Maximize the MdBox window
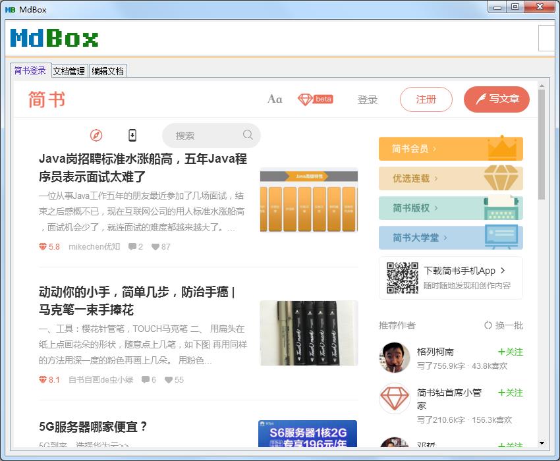Viewport: 560px width, 461px height. click(515, 7)
